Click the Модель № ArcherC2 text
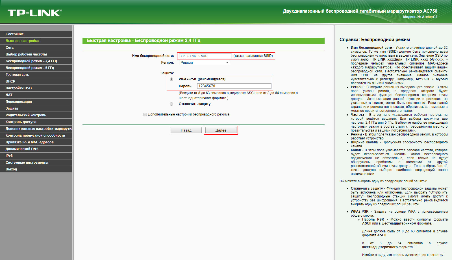The width and height of the screenshot is (452, 260). point(420,17)
